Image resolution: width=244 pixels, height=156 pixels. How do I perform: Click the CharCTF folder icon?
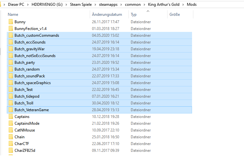pyautogui.click(x=11, y=144)
